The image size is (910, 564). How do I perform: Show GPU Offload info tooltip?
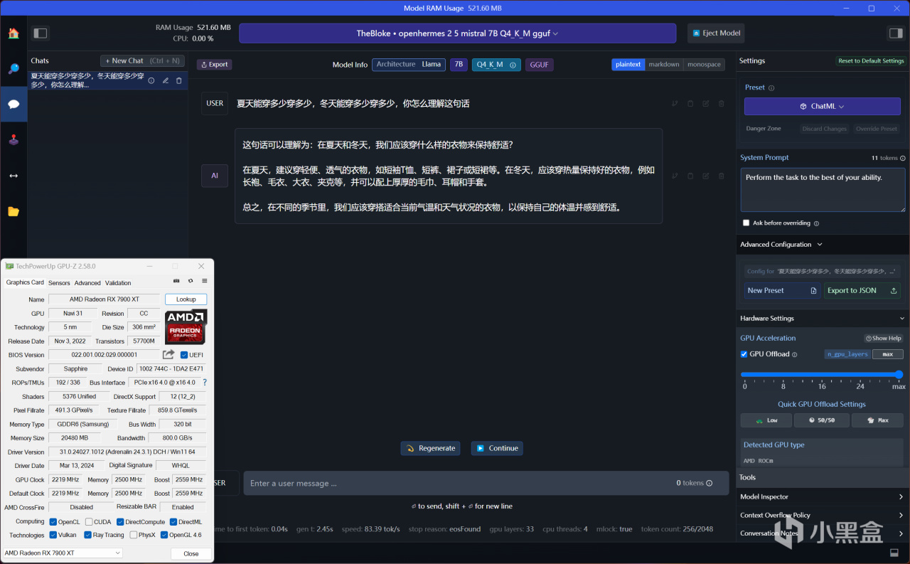(x=795, y=354)
